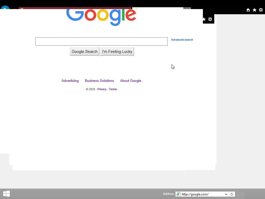265x199 pixels.
Task: Expand the Address bar URL history dropdown
Action: 226,194
